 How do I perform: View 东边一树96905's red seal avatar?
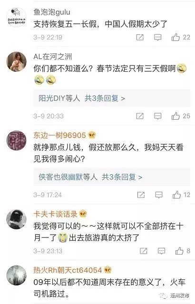click(x=17, y=140)
